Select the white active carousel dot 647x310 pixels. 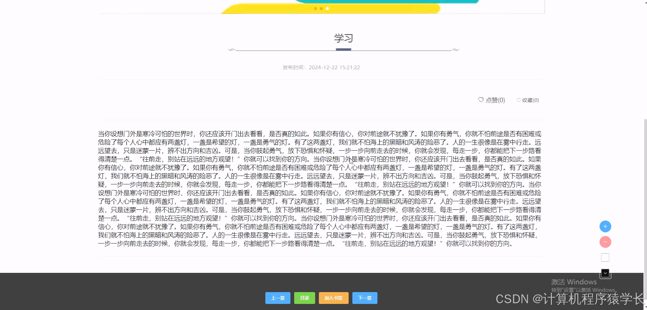[x=327, y=9]
